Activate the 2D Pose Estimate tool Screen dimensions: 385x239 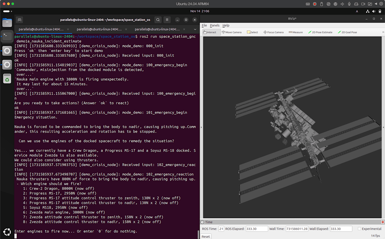coord(320,32)
